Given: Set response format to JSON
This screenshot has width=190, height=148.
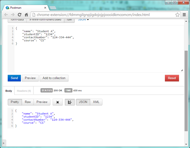Looking at the screenshot, I should (x=83, y=102).
